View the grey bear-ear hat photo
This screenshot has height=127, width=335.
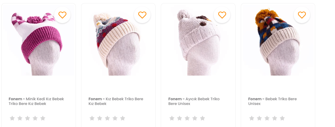tap(198, 40)
